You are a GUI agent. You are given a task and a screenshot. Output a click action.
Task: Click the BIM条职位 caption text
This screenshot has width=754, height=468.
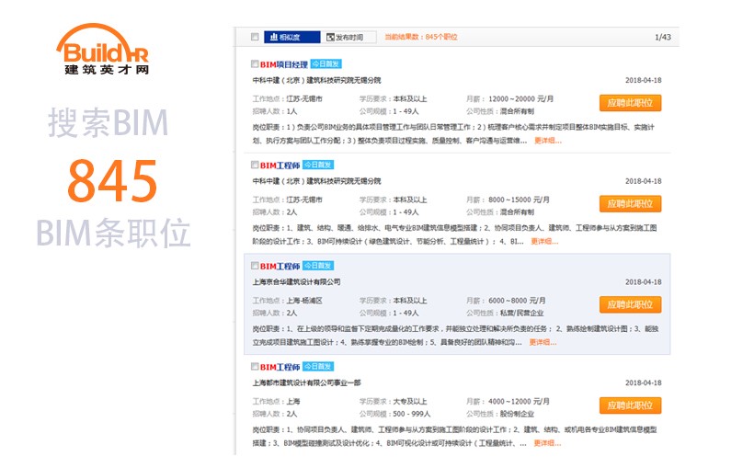pos(113,233)
